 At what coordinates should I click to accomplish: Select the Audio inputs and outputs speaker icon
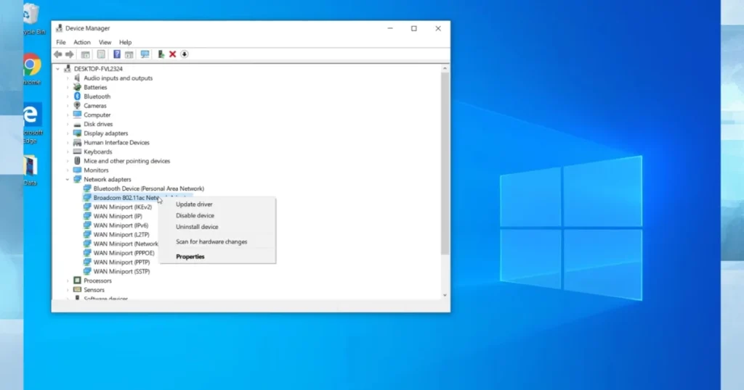tap(77, 78)
